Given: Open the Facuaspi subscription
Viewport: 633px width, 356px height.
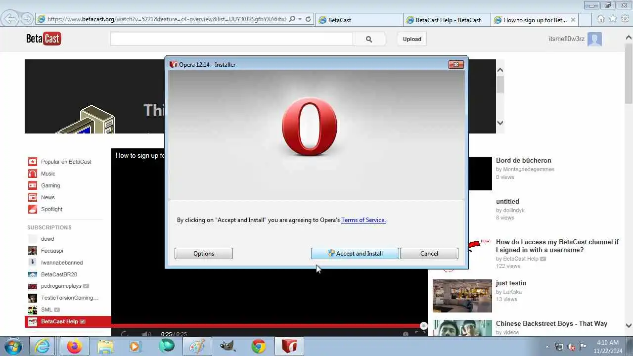Looking at the screenshot, I should click(52, 251).
